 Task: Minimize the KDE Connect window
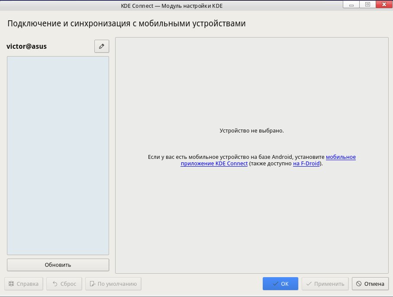[351, 4]
